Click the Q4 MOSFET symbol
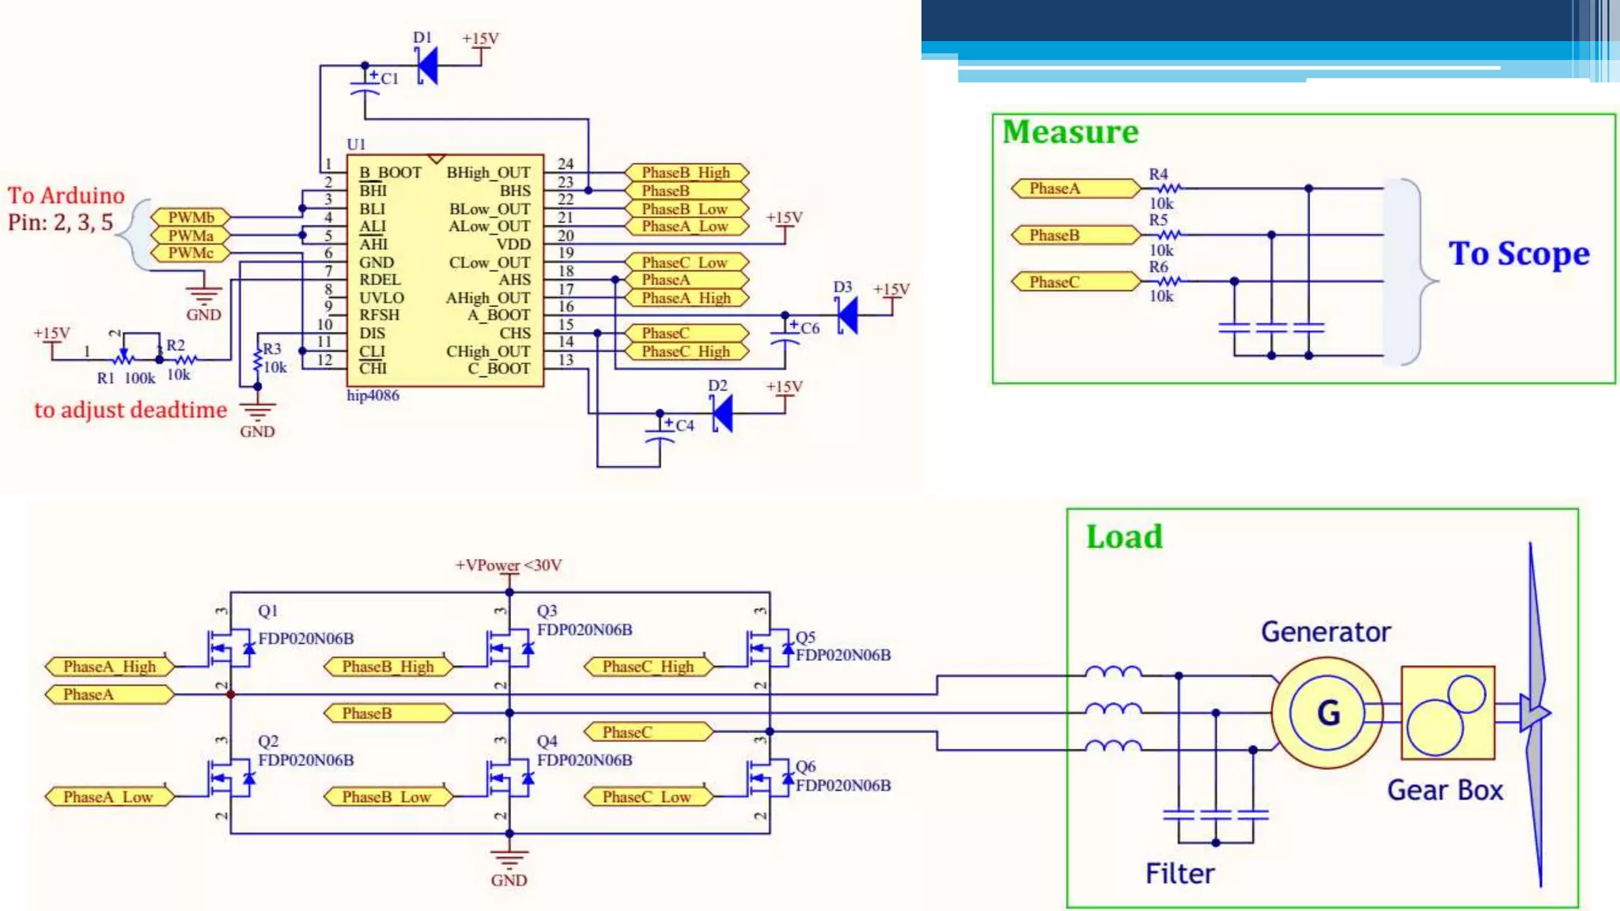 click(509, 778)
